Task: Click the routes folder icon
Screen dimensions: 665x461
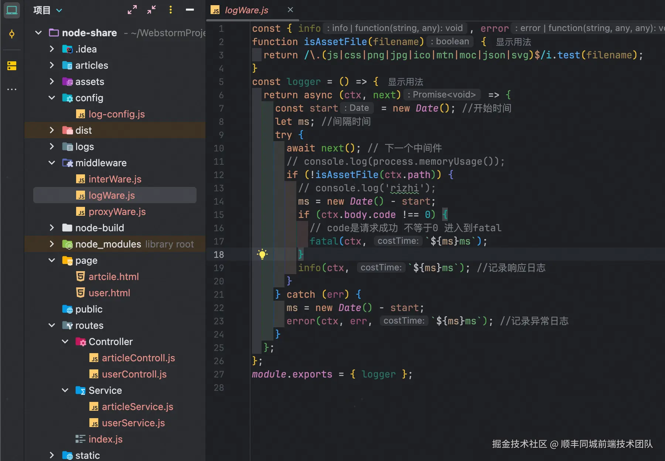Action: point(67,325)
